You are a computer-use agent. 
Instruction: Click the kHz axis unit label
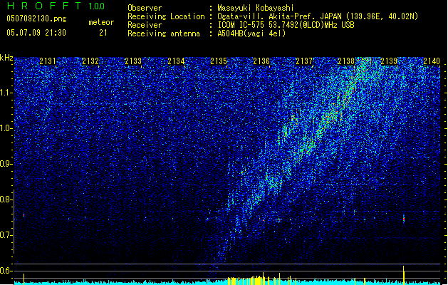pos(6,58)
